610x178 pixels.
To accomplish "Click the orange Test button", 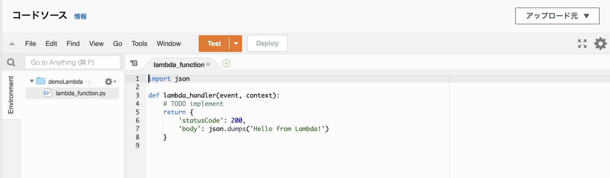I will pyautogui.click(x=214, y=44).
